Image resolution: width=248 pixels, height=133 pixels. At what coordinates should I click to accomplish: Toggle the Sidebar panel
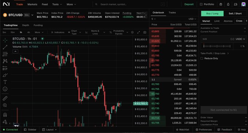coord(30,129)
